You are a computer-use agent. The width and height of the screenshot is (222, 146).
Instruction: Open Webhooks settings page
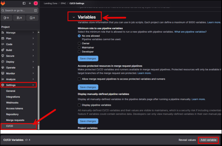pyautogui.click(x=12, y=103)
